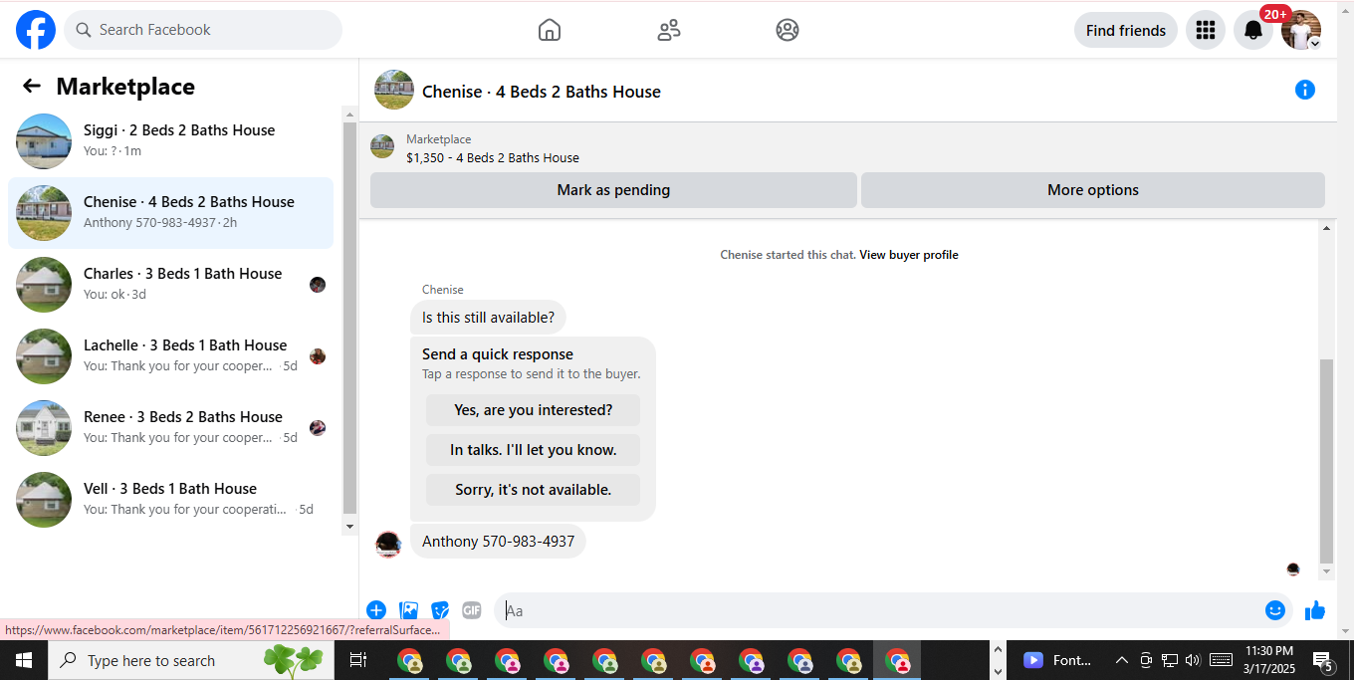This screenshot has width=1354, height=680.
Task: Open the emoji picker in message box
Action: click(1275, 610)
